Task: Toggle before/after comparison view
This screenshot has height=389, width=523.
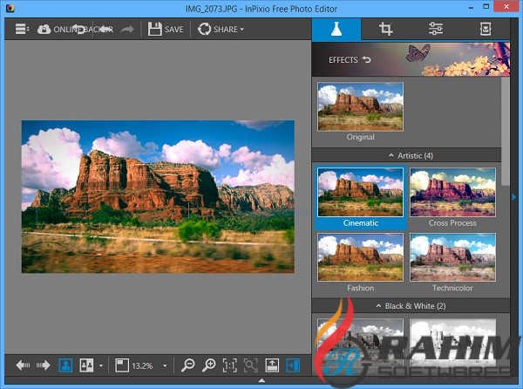Action: click(86, 365)
